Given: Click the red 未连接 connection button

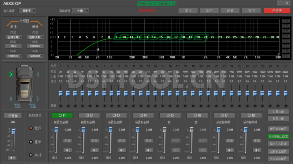Looking at the screenshot, I should click(277, 11).
